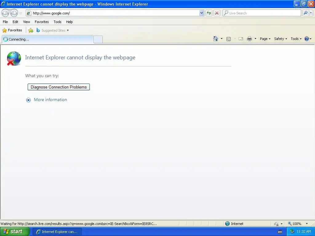Click the IE title bar logo icon
Image resolution: width=315 pixels, height=236 pixels.
3,4
